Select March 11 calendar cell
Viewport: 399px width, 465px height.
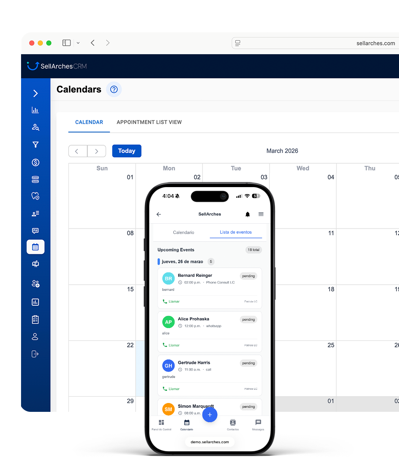pos(306,256)
